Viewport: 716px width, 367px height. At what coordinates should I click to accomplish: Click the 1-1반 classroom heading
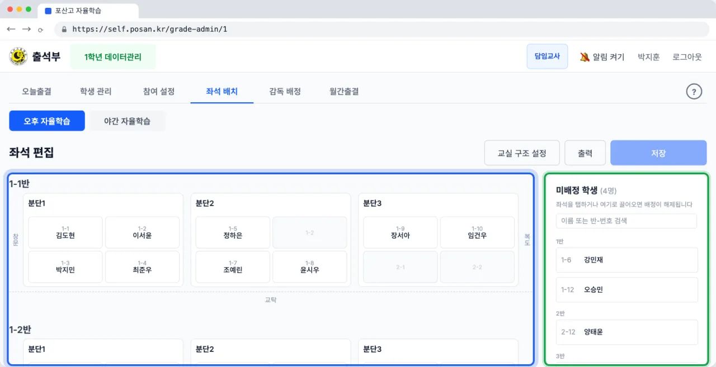(x=20, y=183)
